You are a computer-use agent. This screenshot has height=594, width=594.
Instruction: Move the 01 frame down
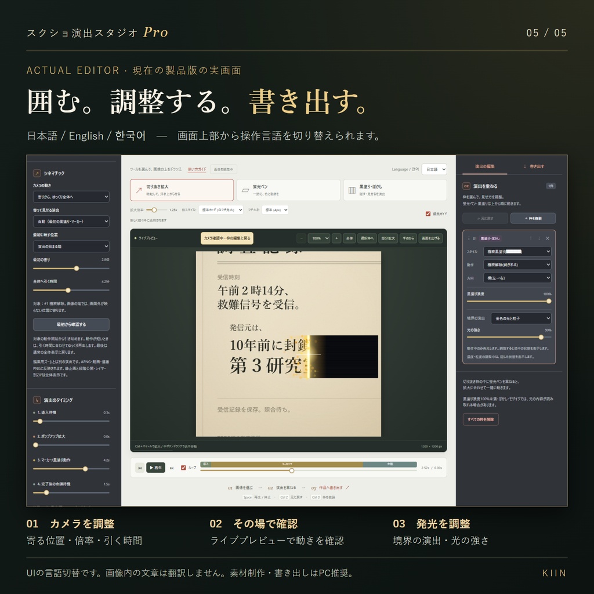pyautogui.click(x=539, y=238)
